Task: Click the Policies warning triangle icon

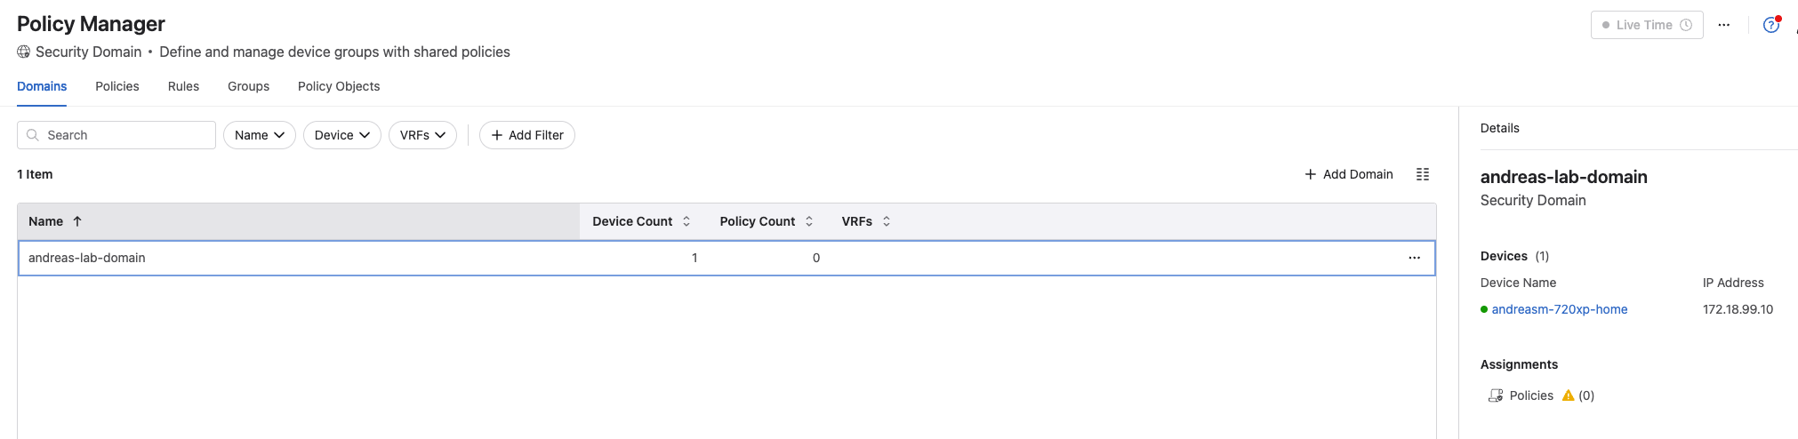Action: pyautogui.click(x=1568, y=395)
